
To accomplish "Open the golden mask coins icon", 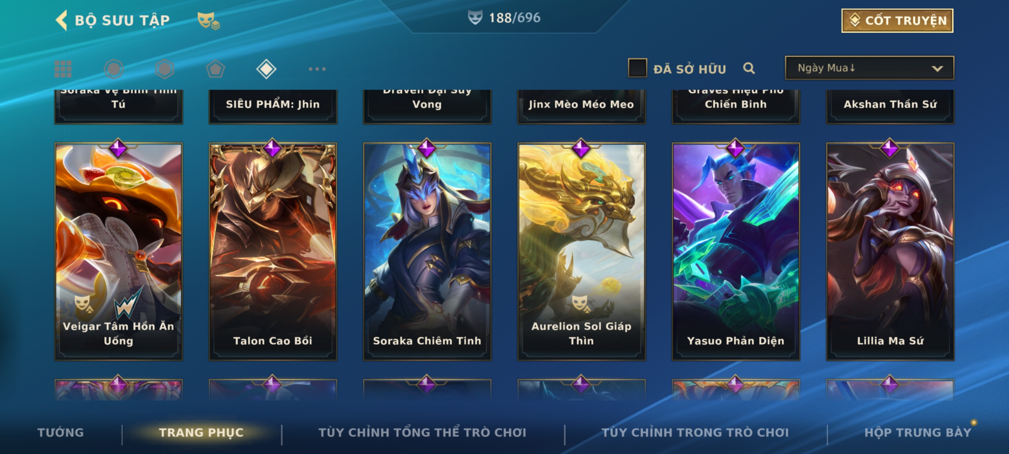I will 209,21.
